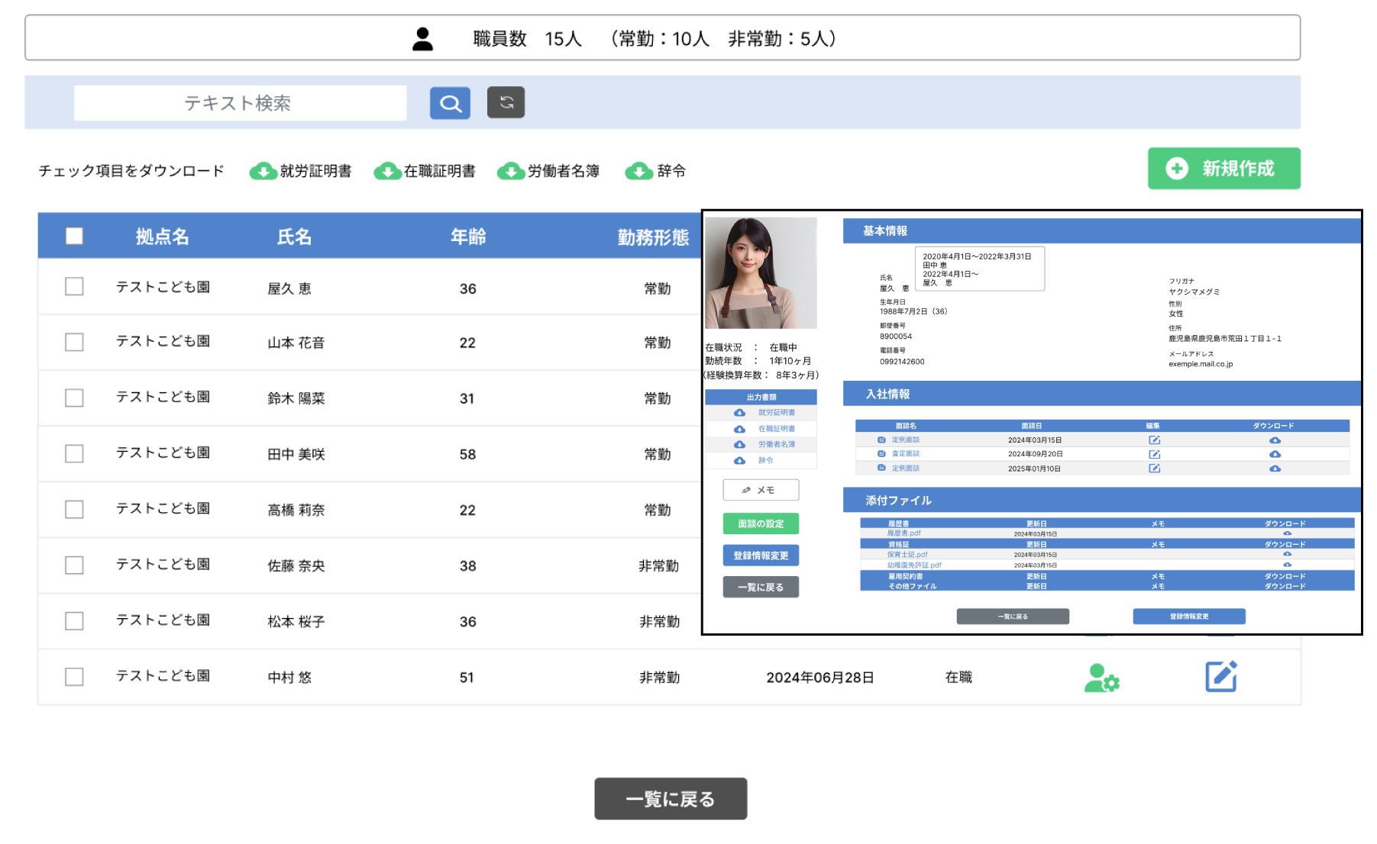
Task: Open the 労働者名簿 download in top toolbar
Action: 549,171
